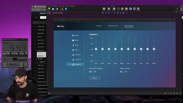Click the Reset All button in SPL meter
This screenshot has height=103, width=183.
tap(5, 66)
